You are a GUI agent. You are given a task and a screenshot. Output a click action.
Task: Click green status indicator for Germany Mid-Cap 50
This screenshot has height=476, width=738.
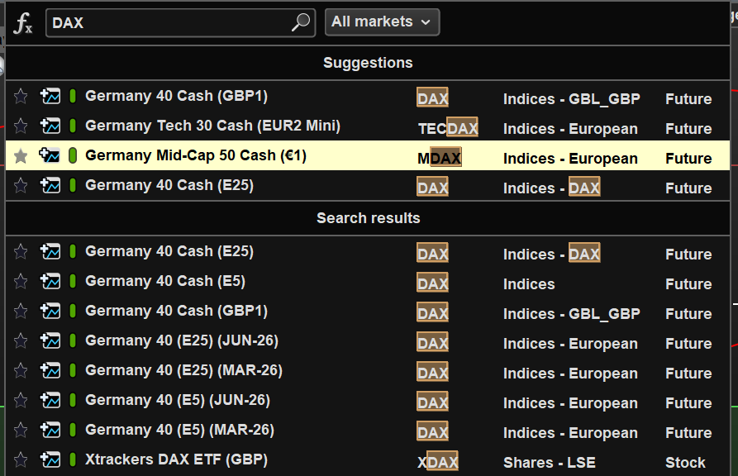pos(73,155)
